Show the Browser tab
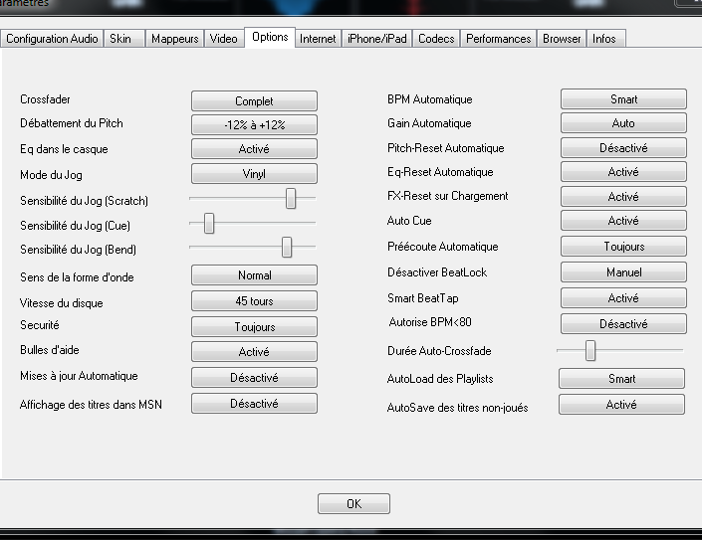This screenshot has width=702, height=540. point(562,39)
